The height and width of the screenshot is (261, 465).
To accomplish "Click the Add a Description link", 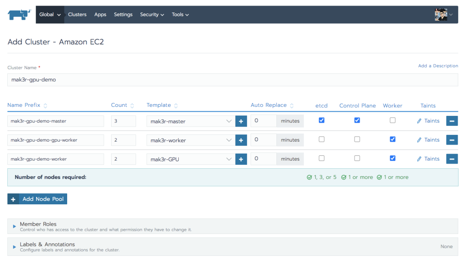I will (x=438, y=66).
